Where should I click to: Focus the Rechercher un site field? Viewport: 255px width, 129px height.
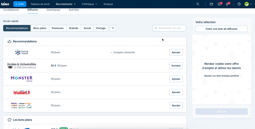coord(169,28)
